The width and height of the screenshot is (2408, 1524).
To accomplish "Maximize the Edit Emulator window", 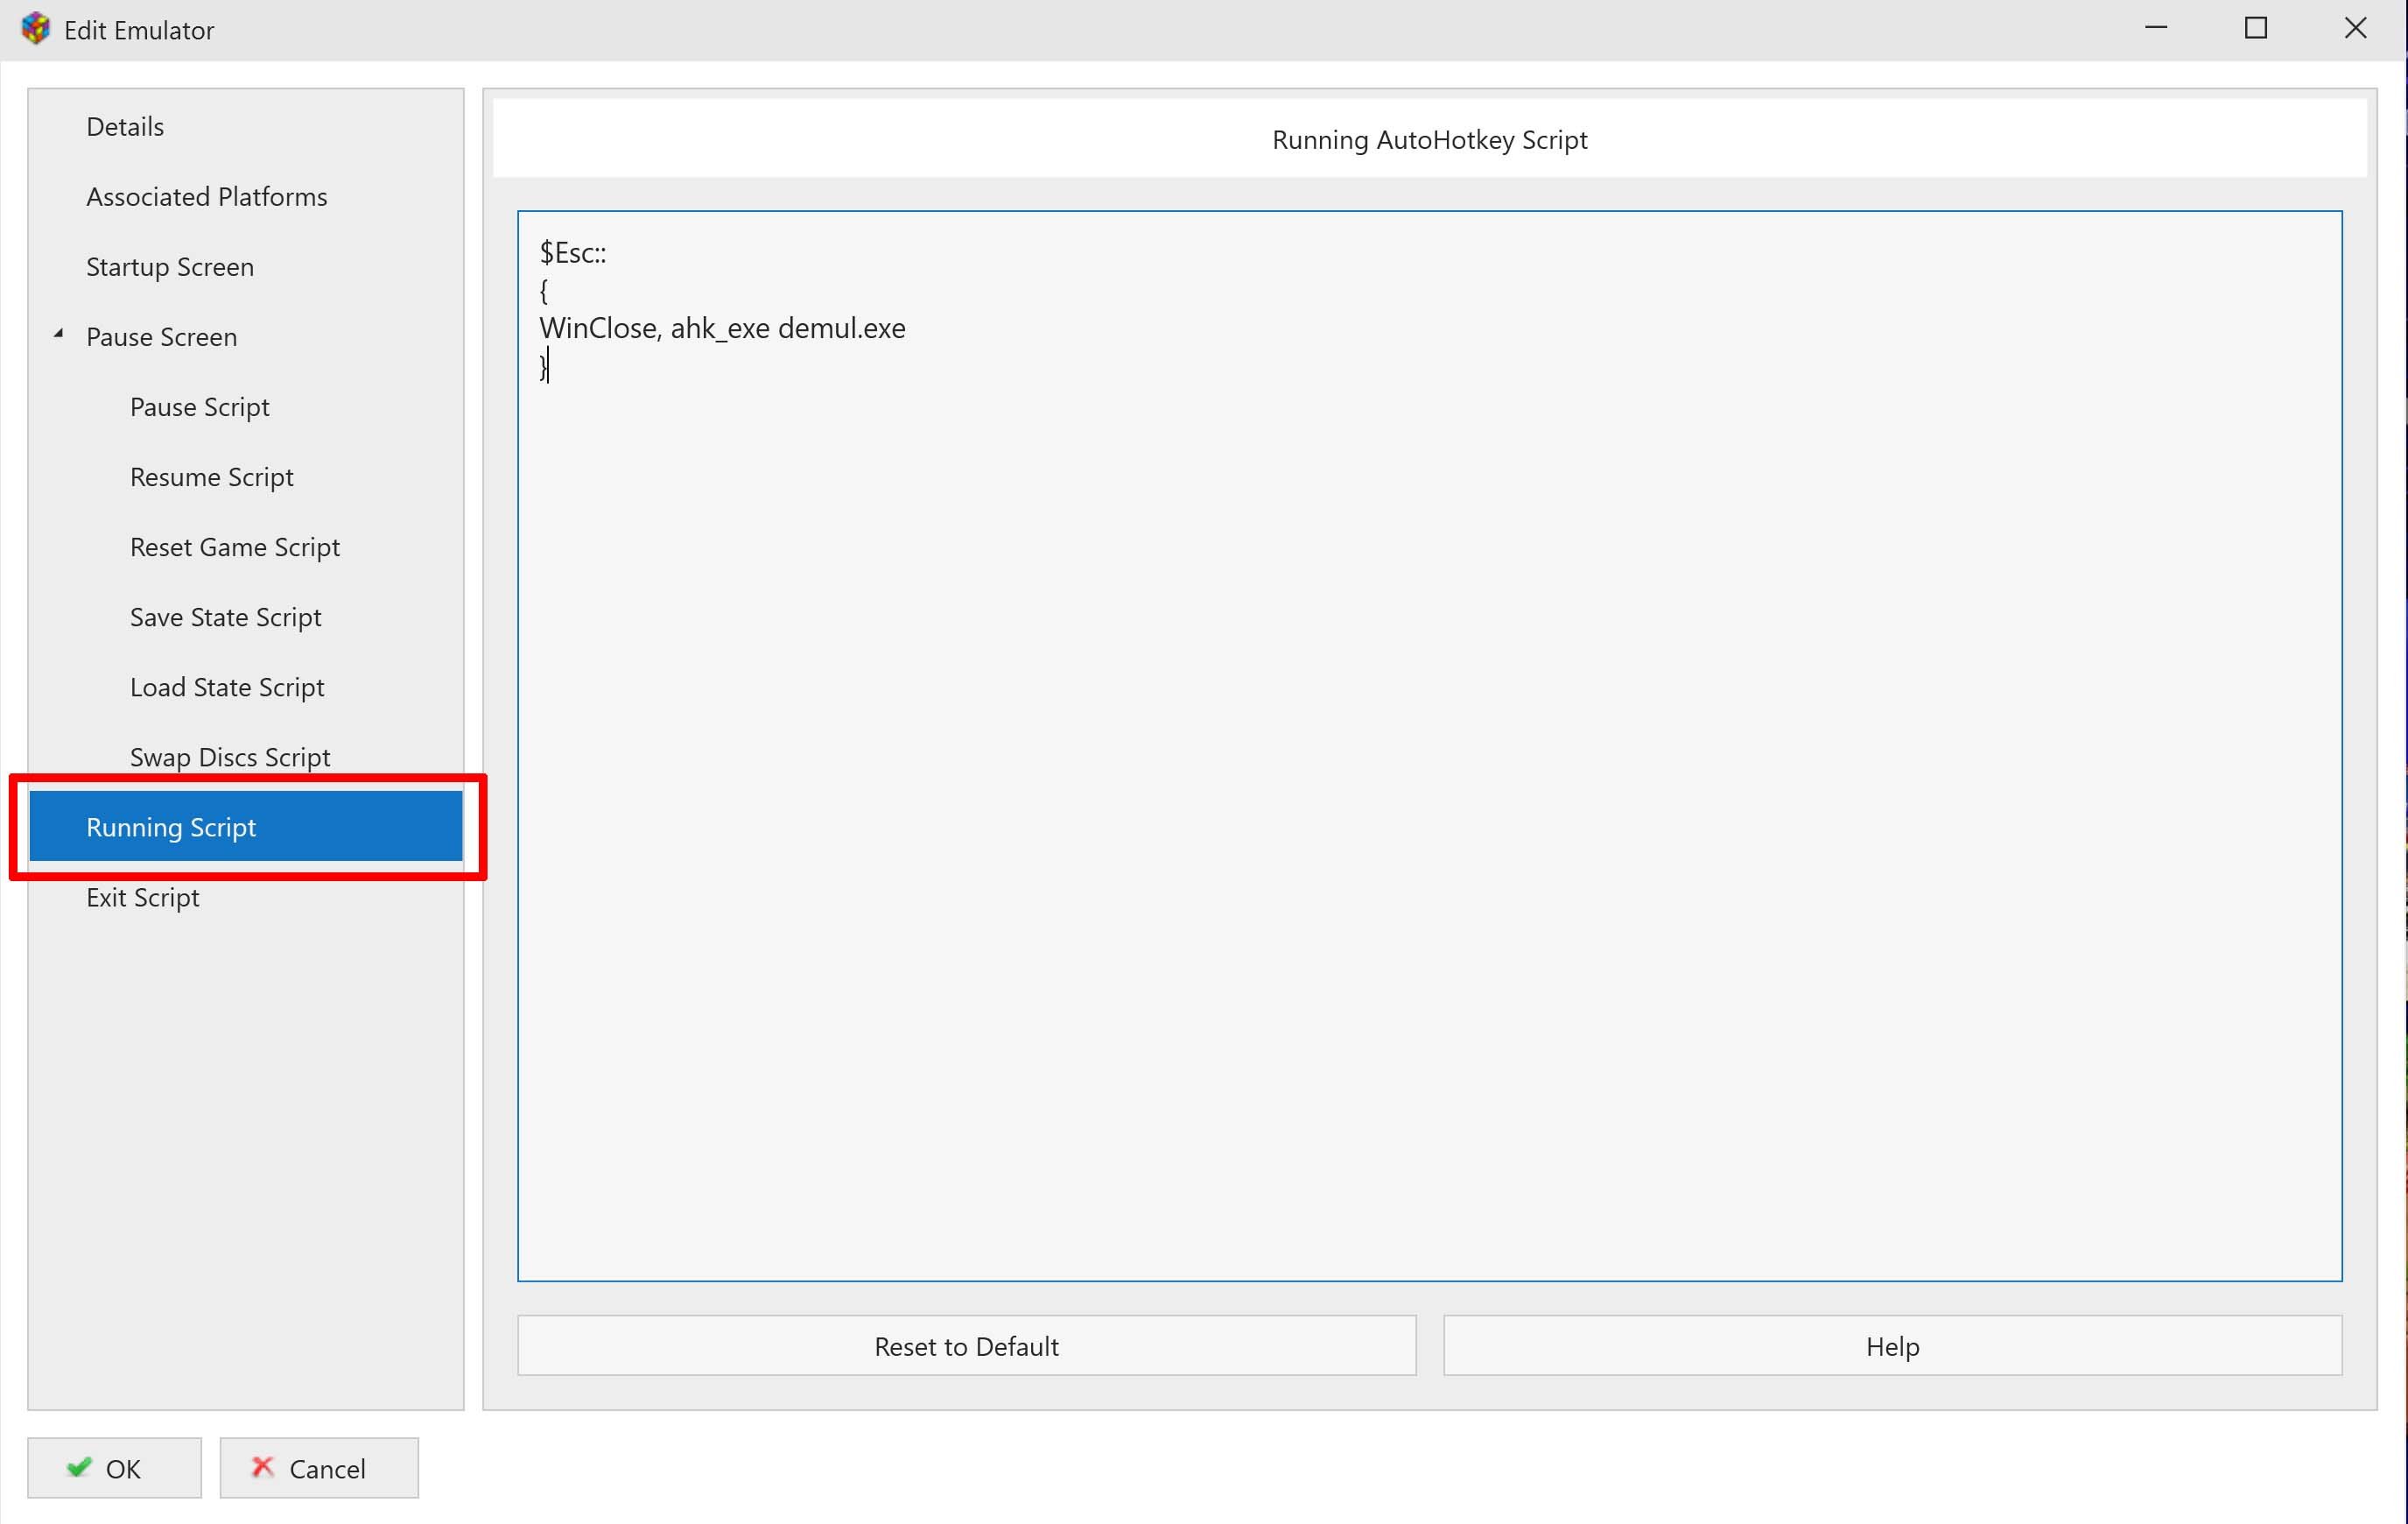I will (x=2256, y=29).
